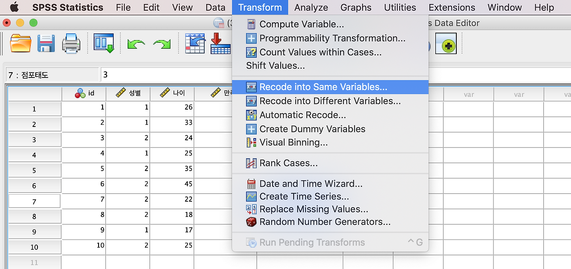Click the 나이 column header

(x=172, y=94)
